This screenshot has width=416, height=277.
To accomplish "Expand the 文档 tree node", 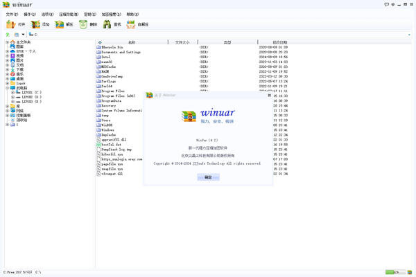I will 8,65.
